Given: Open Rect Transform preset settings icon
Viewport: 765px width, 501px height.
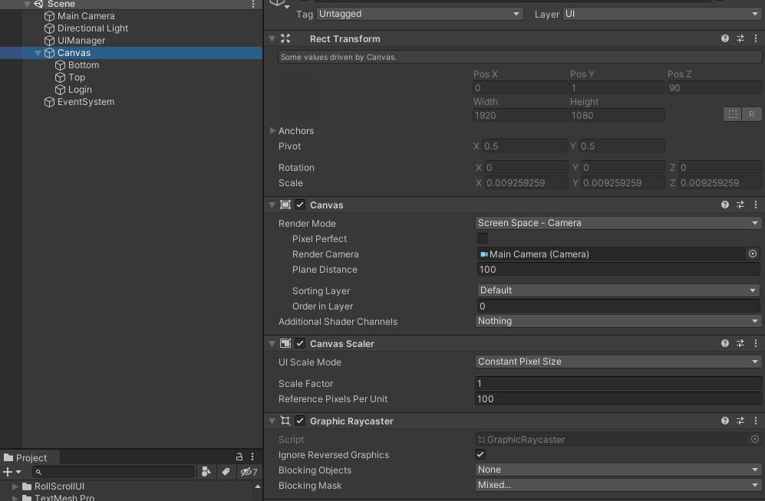Looking at the screenshot, I should click(740, 38).
